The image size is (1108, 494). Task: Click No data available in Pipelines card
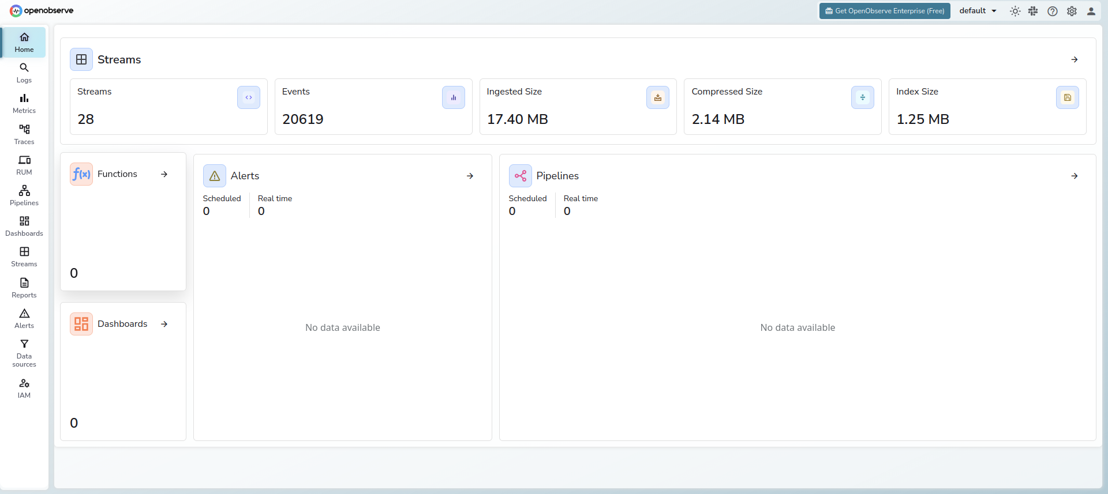point(798,327)
